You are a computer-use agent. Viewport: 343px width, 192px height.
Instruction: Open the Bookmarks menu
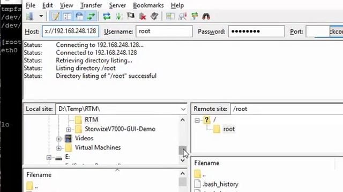click(148, 5)
